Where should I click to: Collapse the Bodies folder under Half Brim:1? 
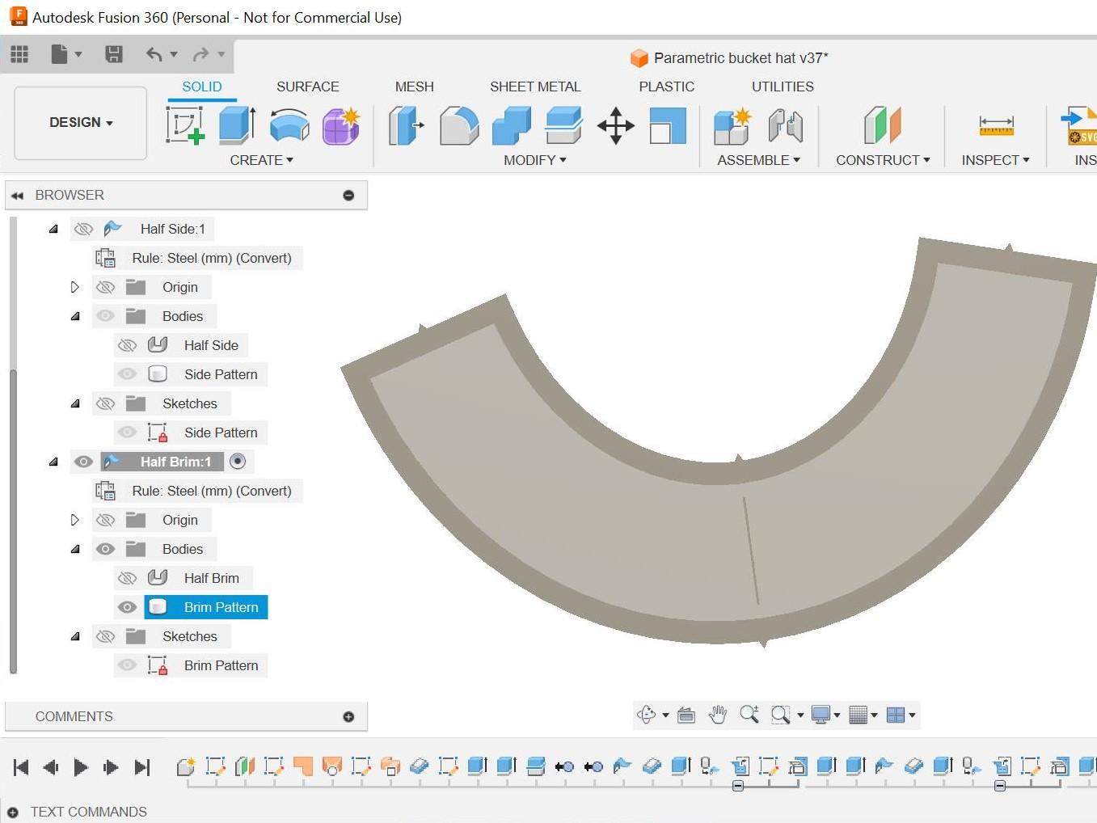75,548
